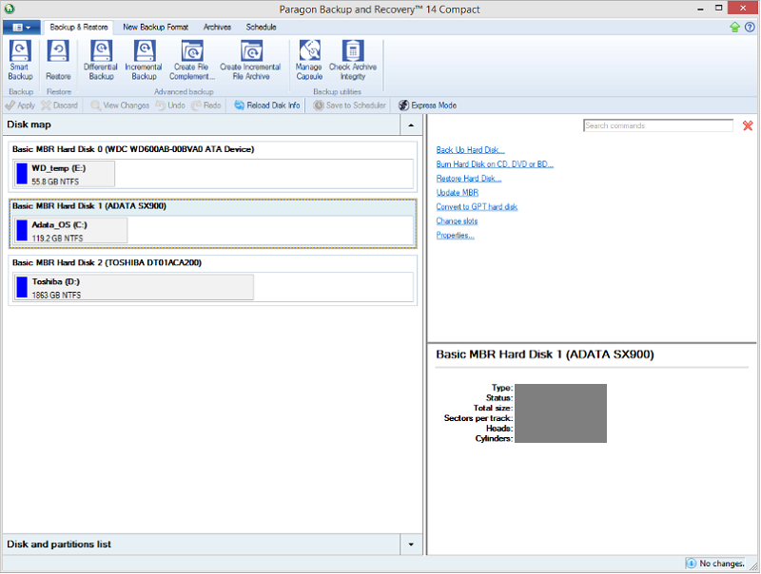Click Restore Hard Disk link
Viewport: 761px width, 574px height.
469,179
